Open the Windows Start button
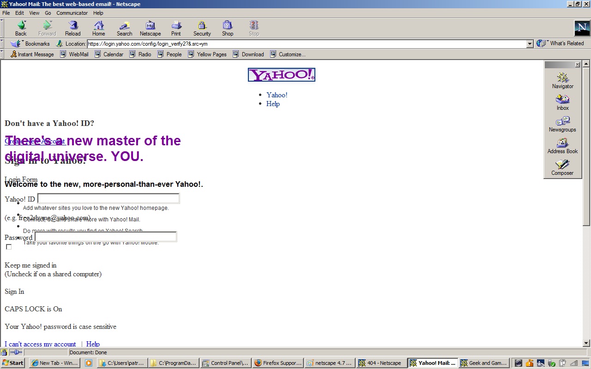This screenshot has height=369, width=591. point(12,363)
